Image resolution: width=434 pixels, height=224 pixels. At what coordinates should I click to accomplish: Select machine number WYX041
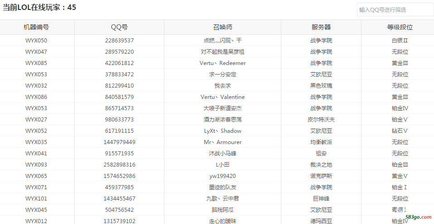[36, 154]
